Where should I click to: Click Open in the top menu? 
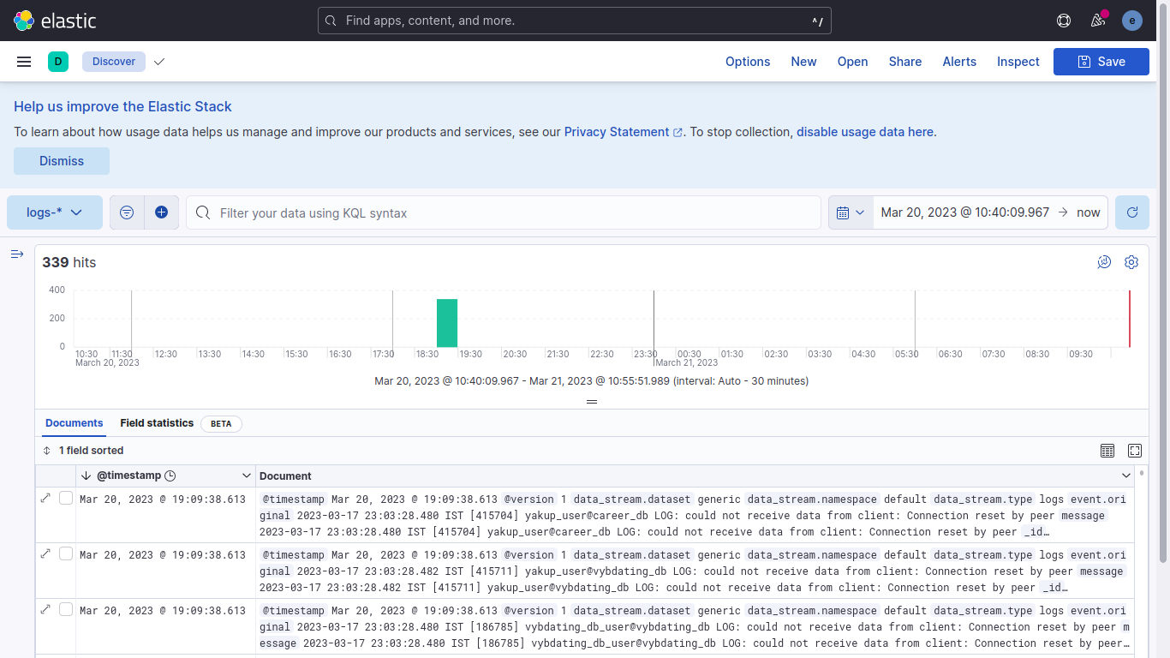pyautogui.click(x=853, y=62)
